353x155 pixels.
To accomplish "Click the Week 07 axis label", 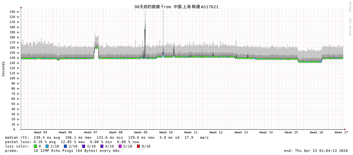I will [x=91, y=132].
